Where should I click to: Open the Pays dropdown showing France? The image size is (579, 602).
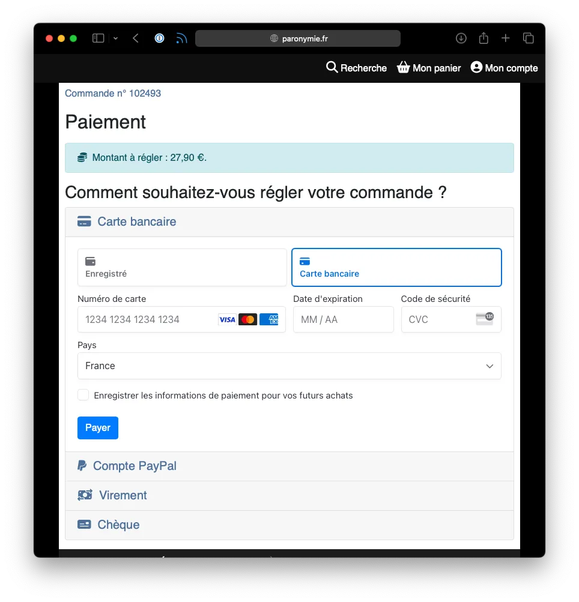pyautogui.click(x=289, y=366)
